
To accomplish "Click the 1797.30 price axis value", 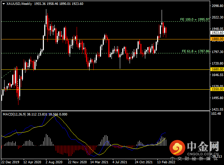I will pos(217,52).
